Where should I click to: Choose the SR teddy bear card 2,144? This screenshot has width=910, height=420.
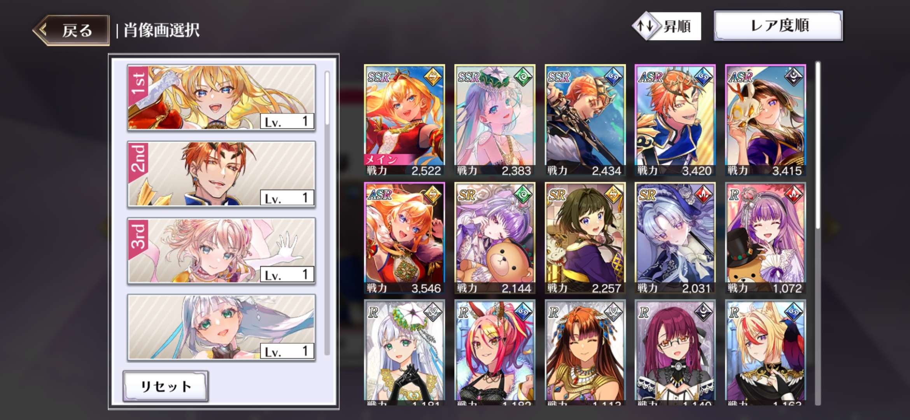495,238
